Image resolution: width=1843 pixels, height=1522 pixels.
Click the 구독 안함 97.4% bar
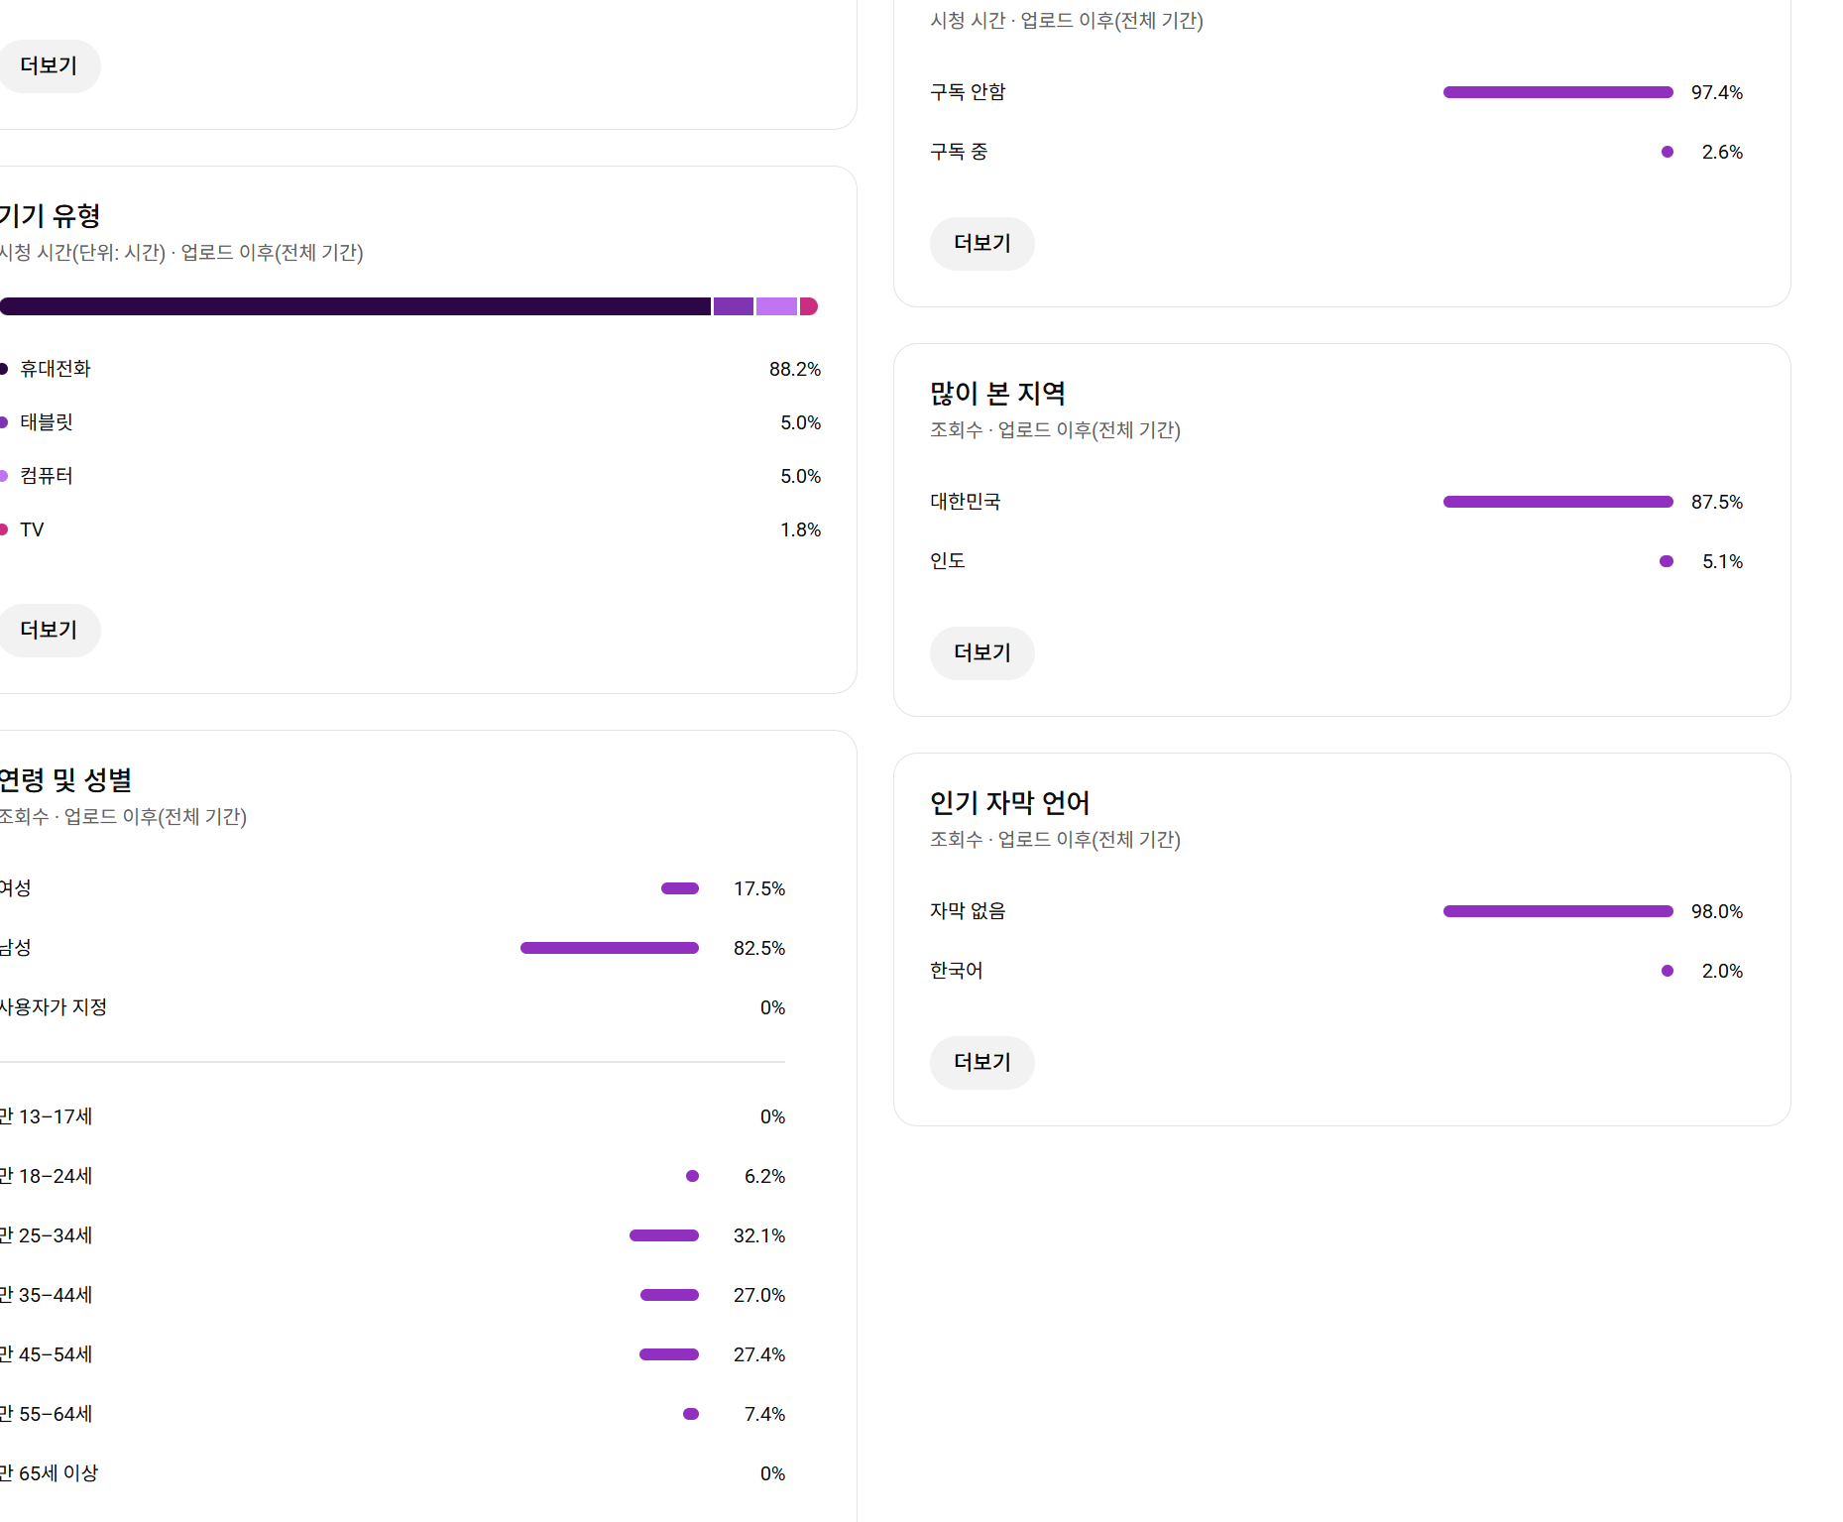[x=1557, y=92]
